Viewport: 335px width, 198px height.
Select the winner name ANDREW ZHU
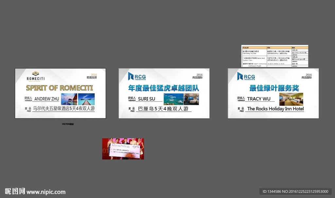tap(46, 99)
